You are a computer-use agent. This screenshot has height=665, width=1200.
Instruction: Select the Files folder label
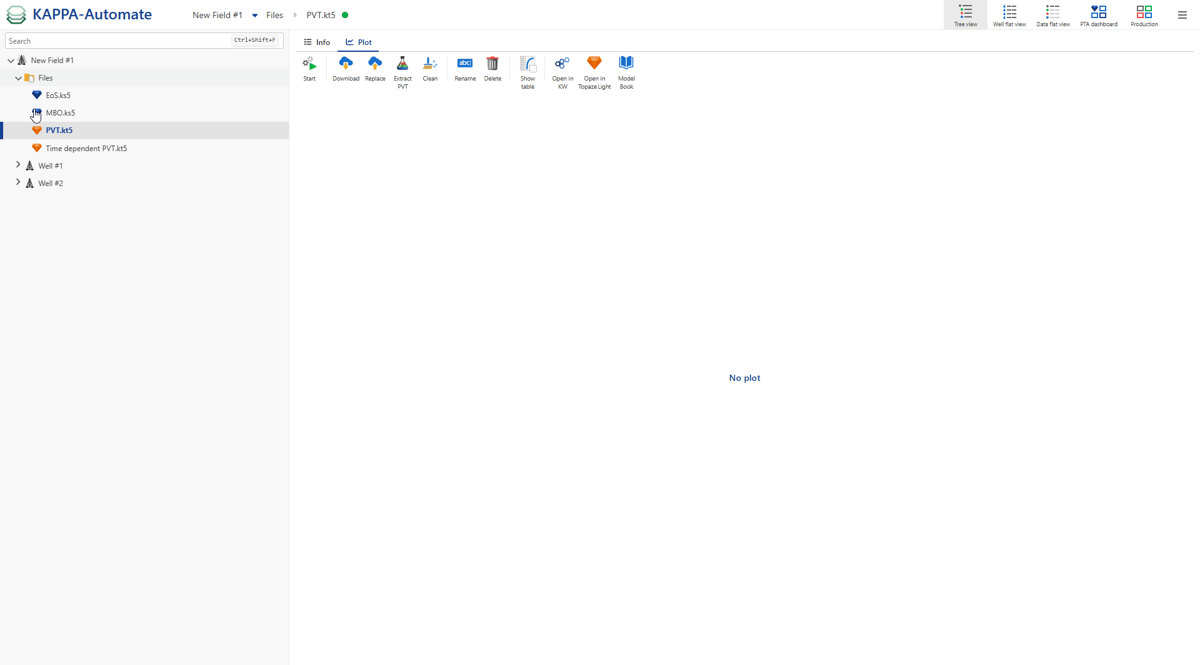click(x=46, y=78)
